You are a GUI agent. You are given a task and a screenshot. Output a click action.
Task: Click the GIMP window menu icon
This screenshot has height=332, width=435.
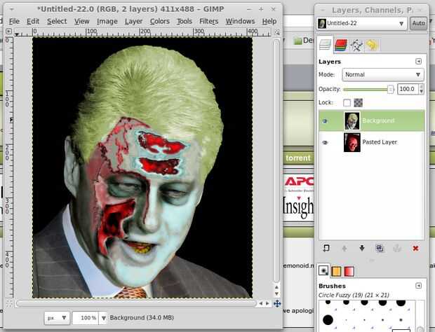pos(12,9)
